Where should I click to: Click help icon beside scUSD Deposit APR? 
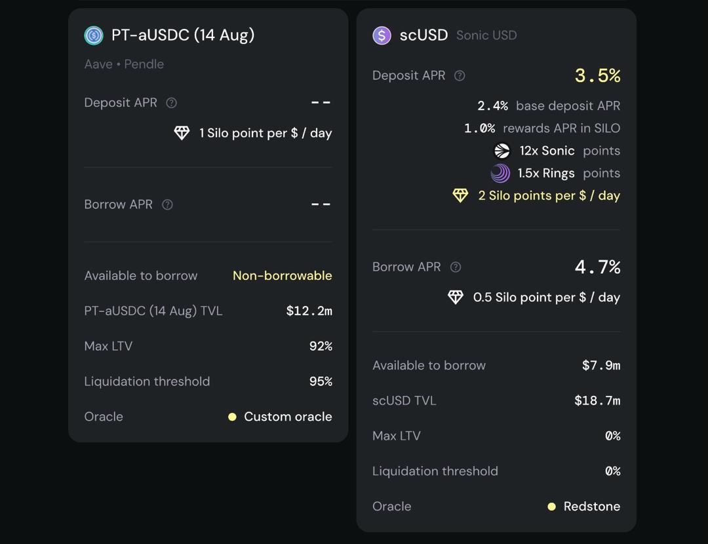[x=460, y=76]
